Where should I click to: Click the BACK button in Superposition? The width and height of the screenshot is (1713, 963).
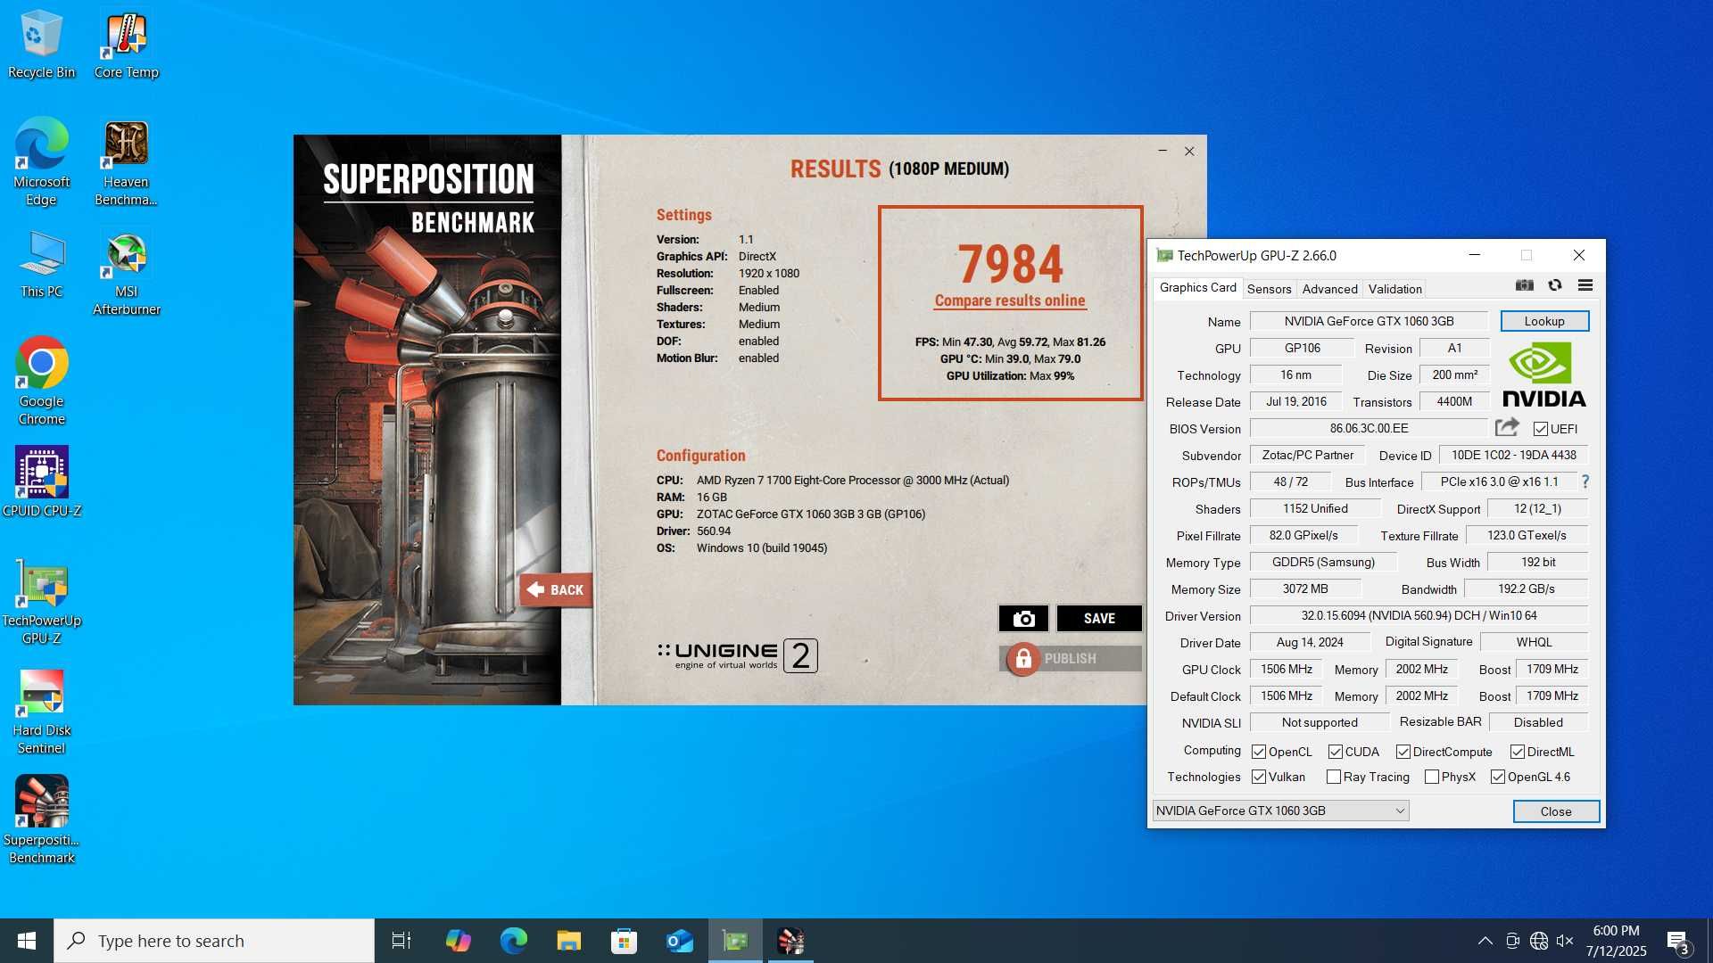point(556,589)
